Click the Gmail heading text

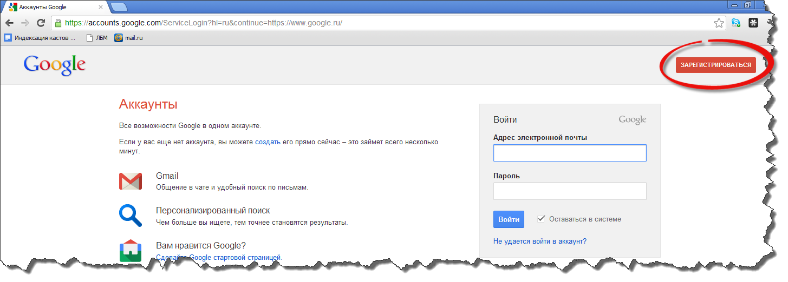coord(167,176)
